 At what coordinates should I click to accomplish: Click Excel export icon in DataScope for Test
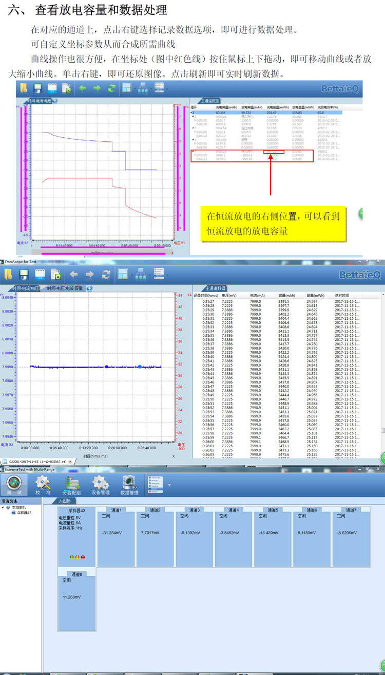[x=55, y=274]
